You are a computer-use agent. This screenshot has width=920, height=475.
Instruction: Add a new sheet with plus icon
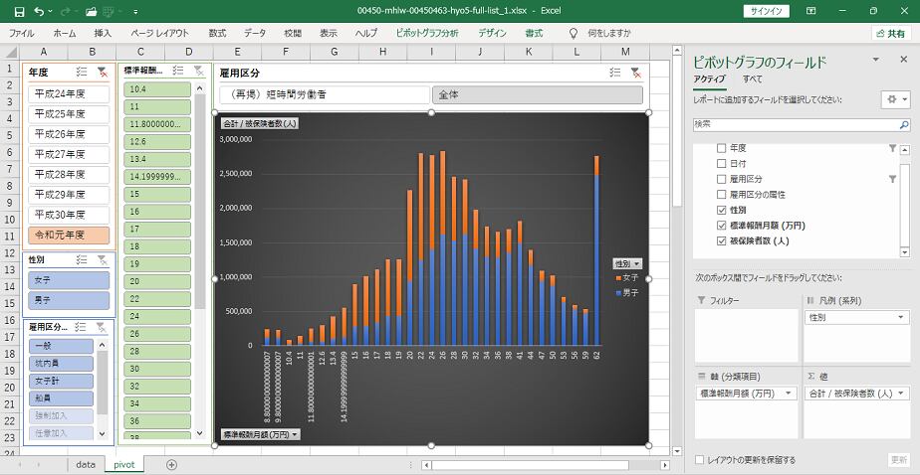(171, 464)
